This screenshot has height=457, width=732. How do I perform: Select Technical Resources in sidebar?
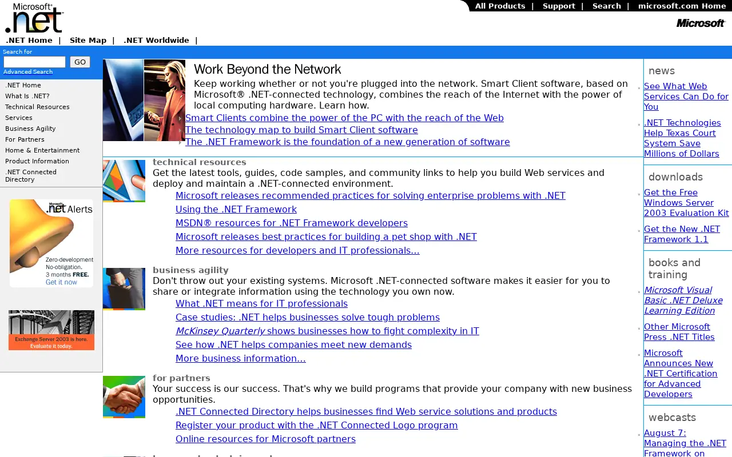tap(37, 107)
